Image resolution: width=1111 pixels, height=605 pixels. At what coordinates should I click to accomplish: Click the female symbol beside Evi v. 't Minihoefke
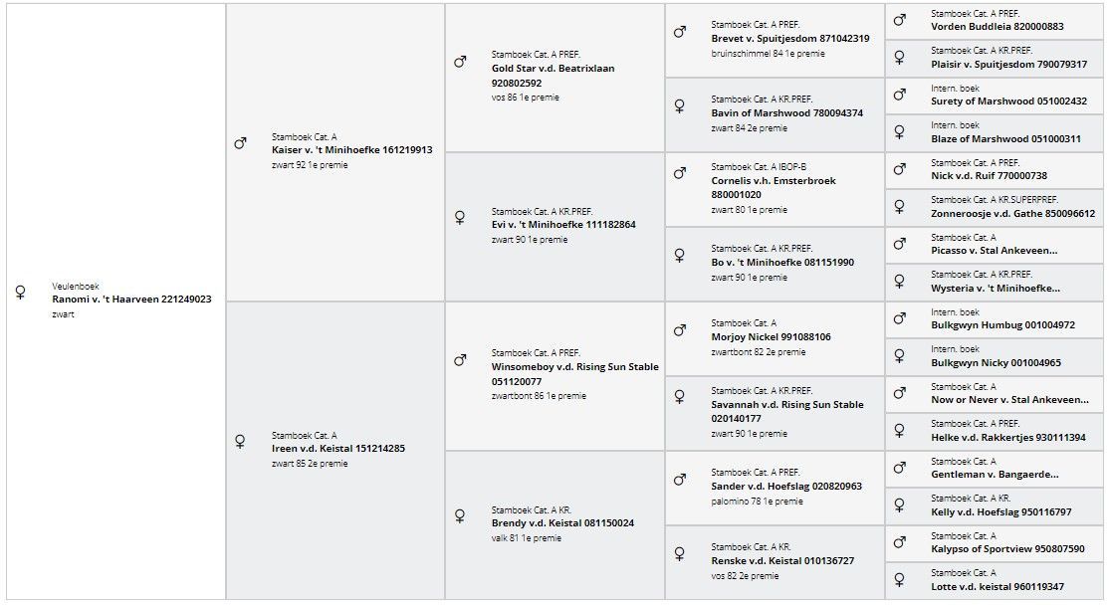click(x=460, y=218)
